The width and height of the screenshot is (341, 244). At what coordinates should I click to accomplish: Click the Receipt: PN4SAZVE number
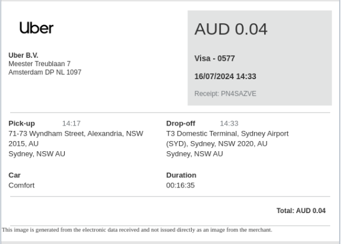[225, 93]
